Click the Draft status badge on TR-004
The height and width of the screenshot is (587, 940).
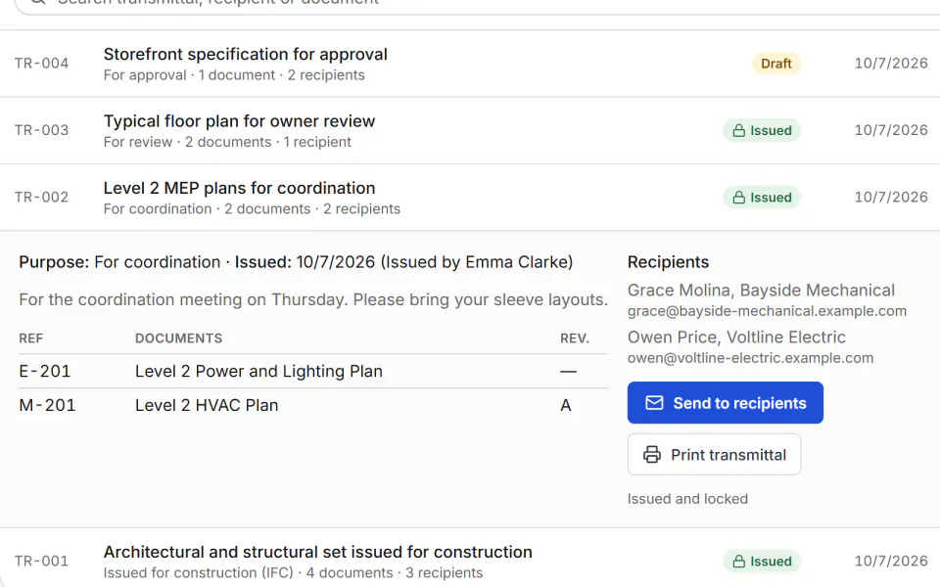(x=776, y=64)
